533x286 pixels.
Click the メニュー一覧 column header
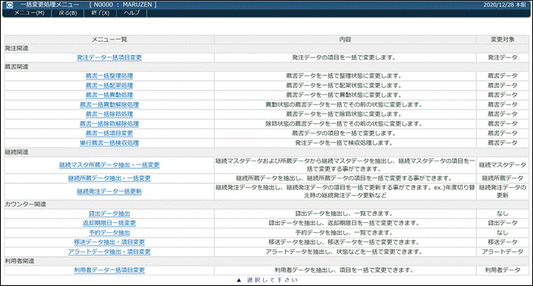[x=109, y=40]
